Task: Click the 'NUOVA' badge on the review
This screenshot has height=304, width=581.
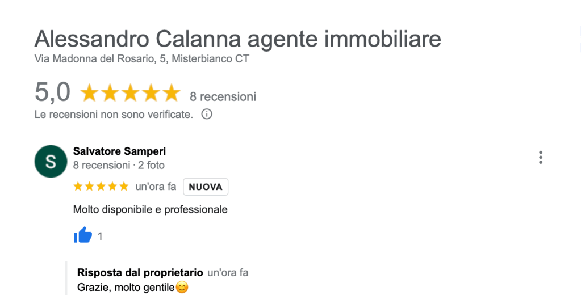Action: (x=206, y=187)
